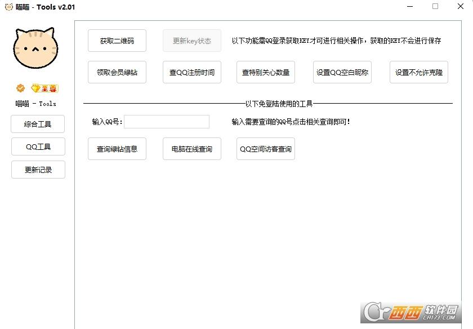This screenshot has width=473, height=329.
Task: Click the orange verified badge icon
Action: coord(20,88)
